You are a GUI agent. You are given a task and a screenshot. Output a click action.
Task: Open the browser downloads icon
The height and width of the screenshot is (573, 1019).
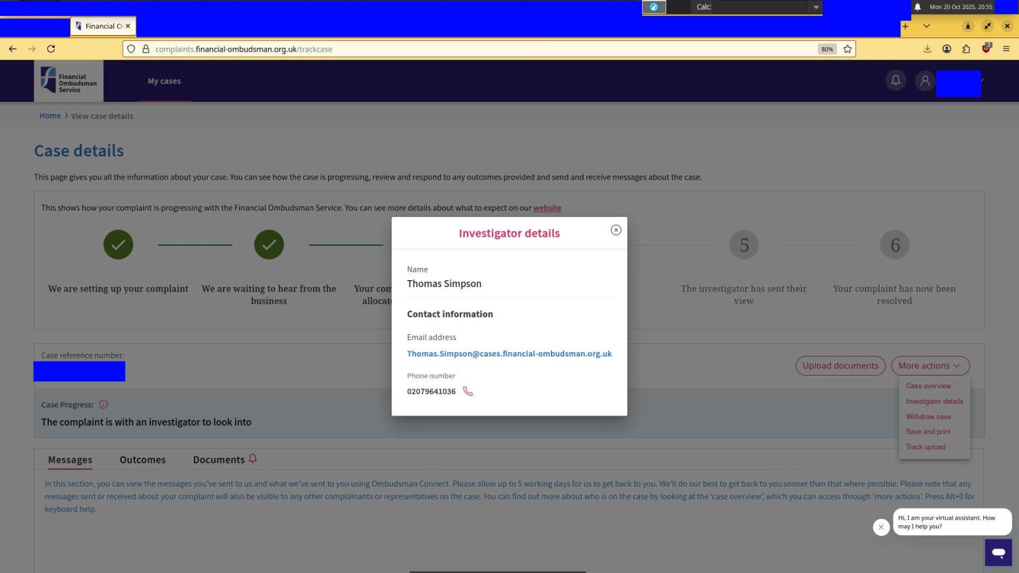point(927,49)
